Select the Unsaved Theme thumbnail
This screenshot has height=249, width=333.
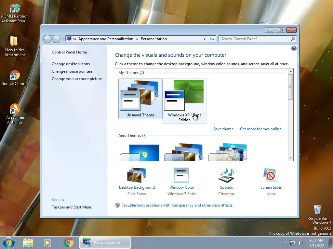pyautogui.click(x=140, y=99)
